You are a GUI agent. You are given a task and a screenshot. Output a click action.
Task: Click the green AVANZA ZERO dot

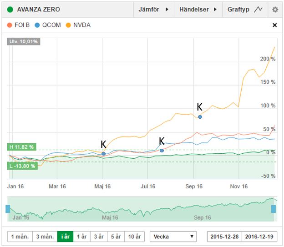tap(10, 10)
